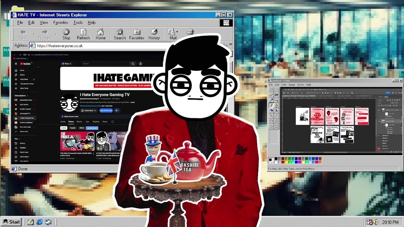This screenshot has width=404, height=227.
Task: Click the Back toolbar button in Internet Streets Explorer
Action: [x=23, y=34]
